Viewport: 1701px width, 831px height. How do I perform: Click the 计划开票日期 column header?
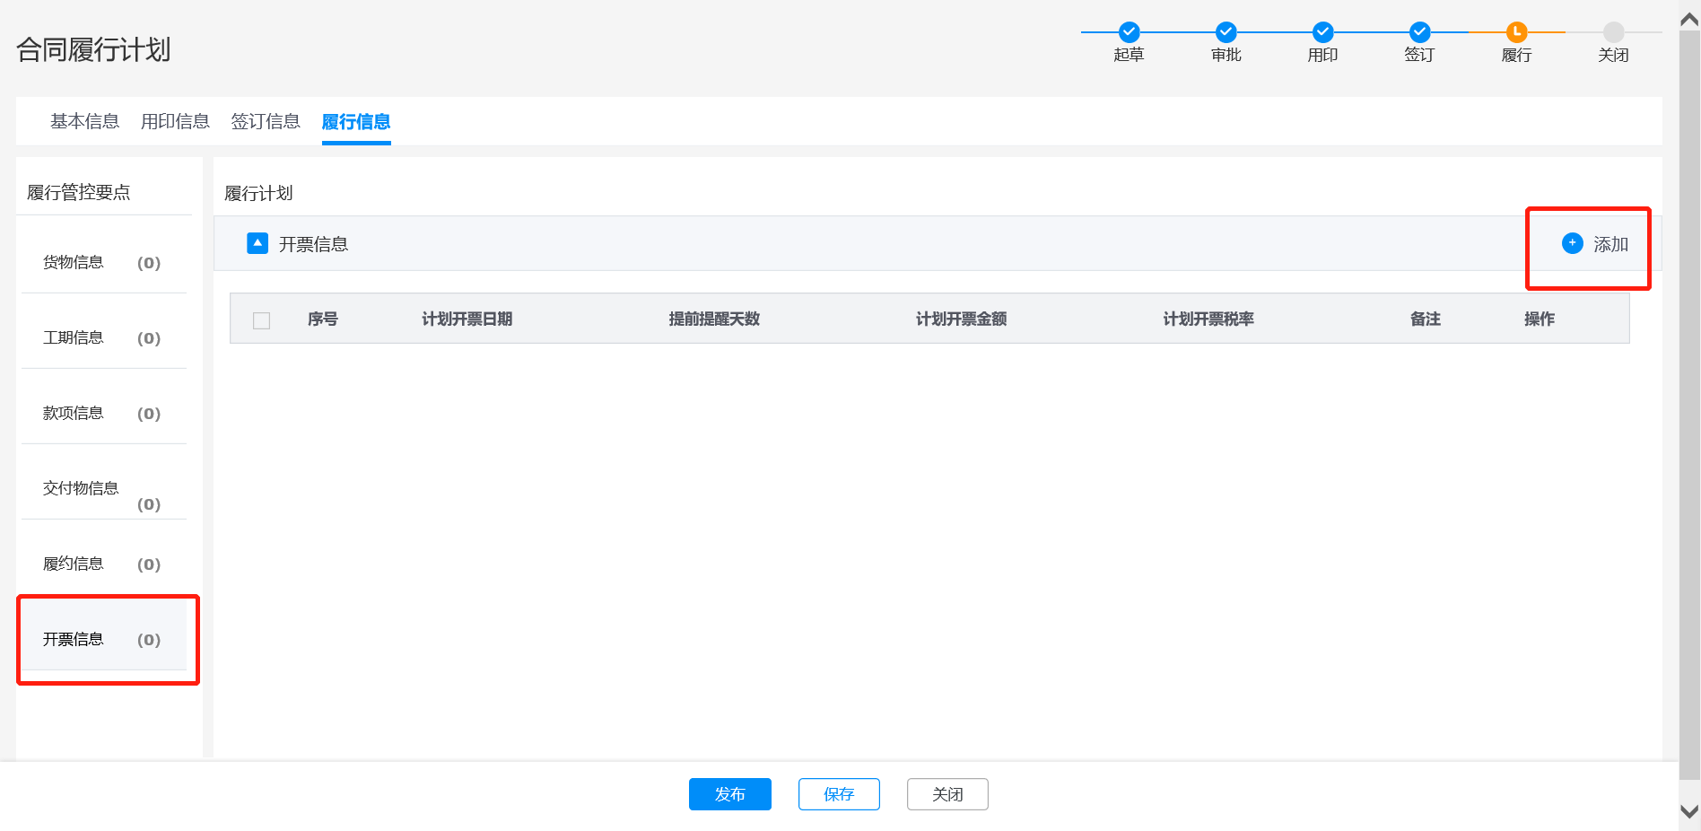point(467,319)
